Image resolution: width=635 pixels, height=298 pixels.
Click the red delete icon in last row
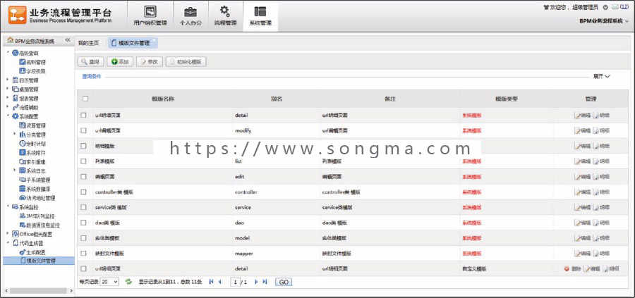pyautogui.click(x=567, y=268)
